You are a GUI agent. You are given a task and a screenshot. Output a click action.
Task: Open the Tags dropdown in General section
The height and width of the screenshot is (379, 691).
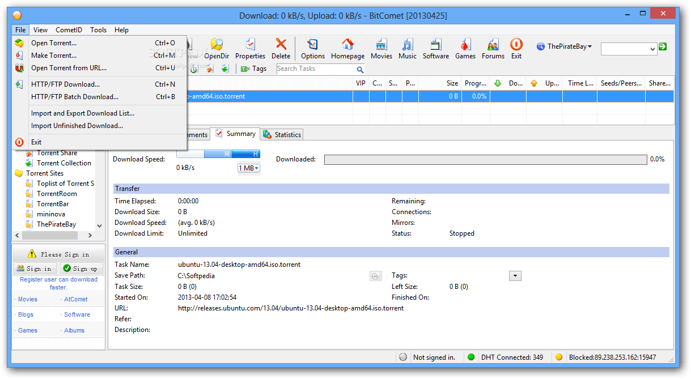tap(515, 276)
